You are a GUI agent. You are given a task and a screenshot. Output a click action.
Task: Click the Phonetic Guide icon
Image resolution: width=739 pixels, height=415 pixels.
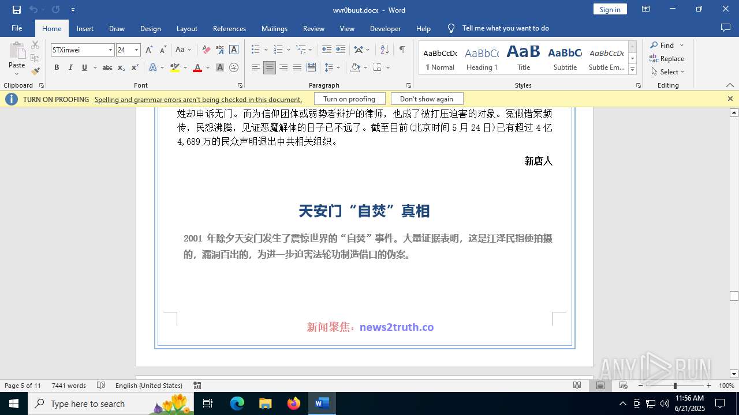[220, 50]
